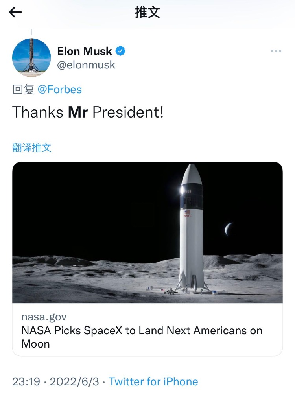This screenshot has height=396, width=295.
Task: Click the 推文 page title
Action: click(147, 13)
